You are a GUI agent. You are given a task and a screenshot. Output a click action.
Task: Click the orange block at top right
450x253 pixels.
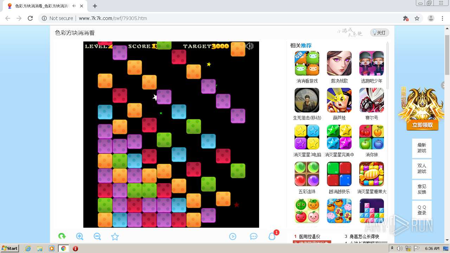point(238,49)
